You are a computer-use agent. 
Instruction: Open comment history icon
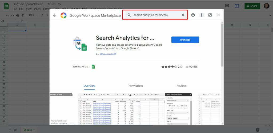227,6
